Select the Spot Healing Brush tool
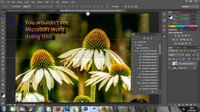This screenshot has height=112, width=200. pyautogui.click(x=3, y=38)
